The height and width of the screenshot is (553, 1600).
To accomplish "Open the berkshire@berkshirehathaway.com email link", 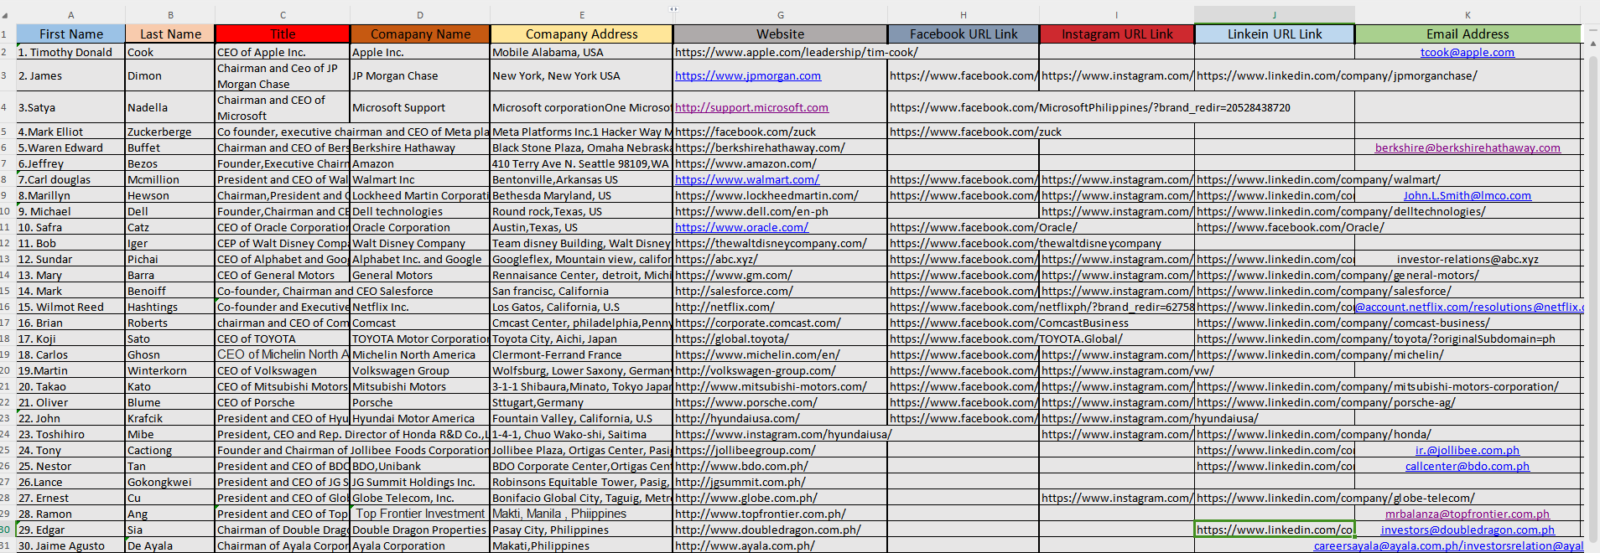I will [1468, 147].
